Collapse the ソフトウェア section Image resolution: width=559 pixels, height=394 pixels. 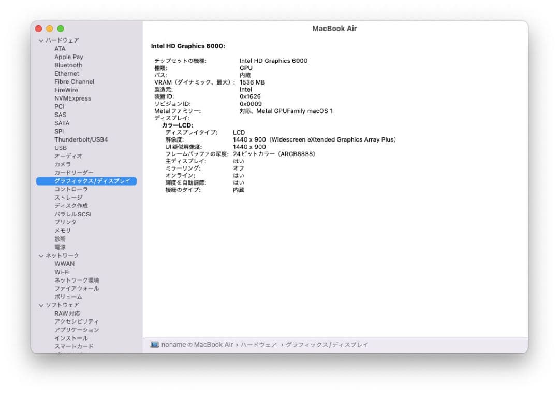40,305
